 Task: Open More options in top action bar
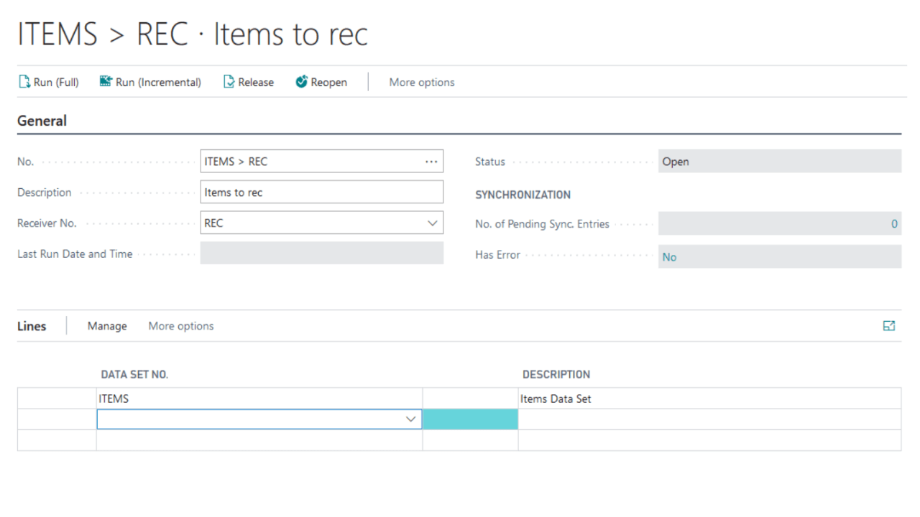tap(422, 83)
